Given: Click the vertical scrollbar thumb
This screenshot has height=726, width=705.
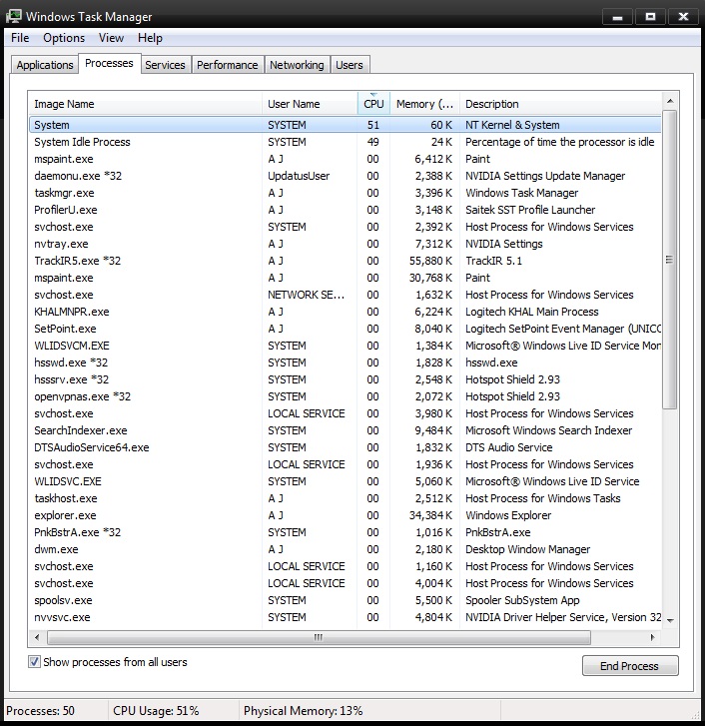Looking at the screenshot, I should 669,260.
